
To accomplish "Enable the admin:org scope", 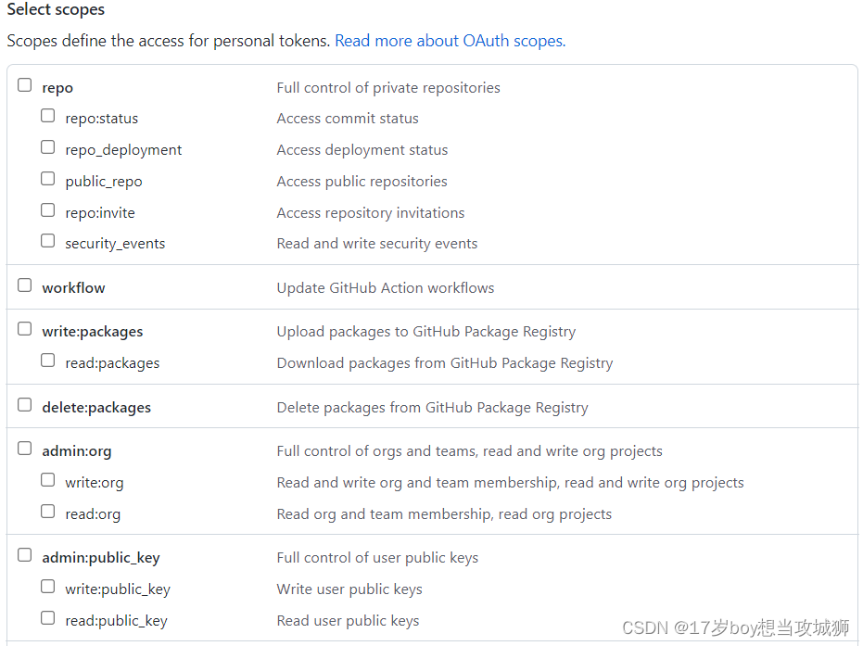I will (25, 449).
